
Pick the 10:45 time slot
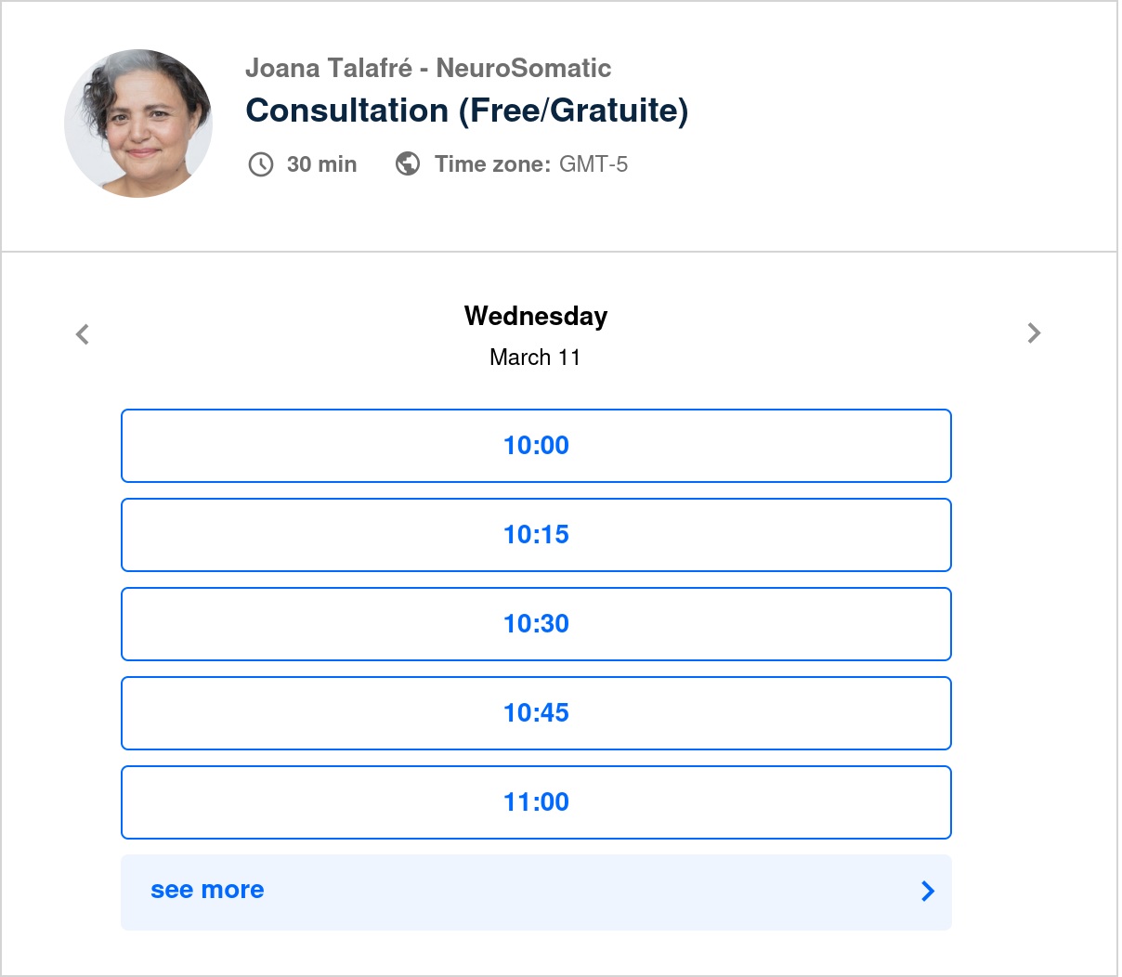coord(536,713)
